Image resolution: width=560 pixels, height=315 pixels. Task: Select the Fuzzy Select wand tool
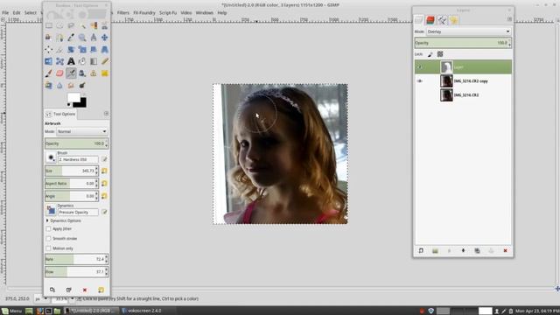82,25
